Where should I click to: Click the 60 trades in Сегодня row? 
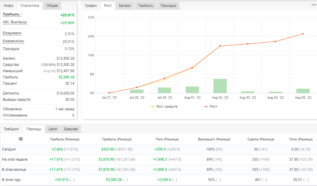[256, 149]
